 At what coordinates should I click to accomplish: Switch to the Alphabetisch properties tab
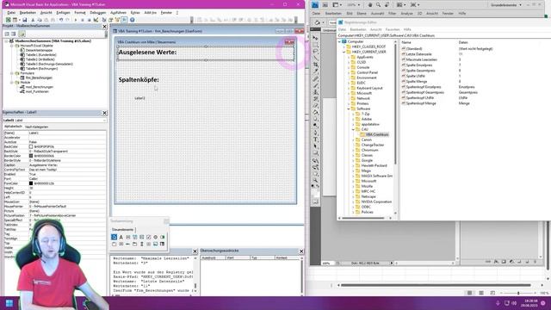coord(14,127)
